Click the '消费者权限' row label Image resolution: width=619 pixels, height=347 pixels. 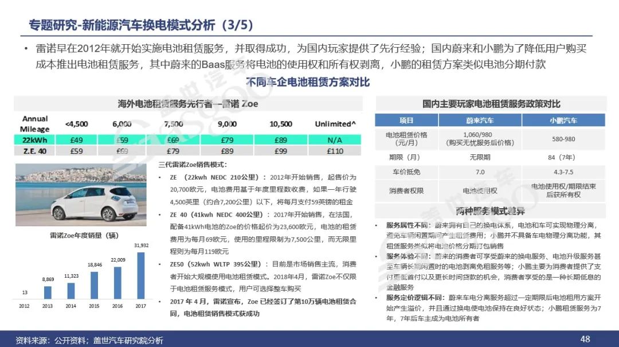406,191
